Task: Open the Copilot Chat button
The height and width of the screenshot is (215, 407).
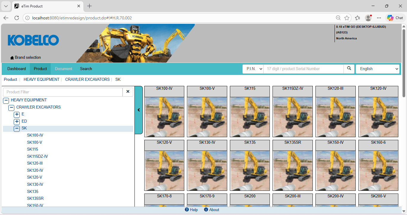Action: [395, 18]
